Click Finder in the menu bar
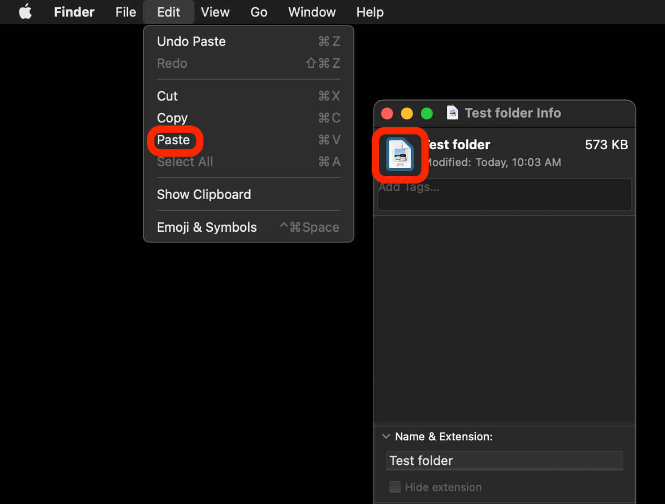The image size is (665, 504). [74, 12]
